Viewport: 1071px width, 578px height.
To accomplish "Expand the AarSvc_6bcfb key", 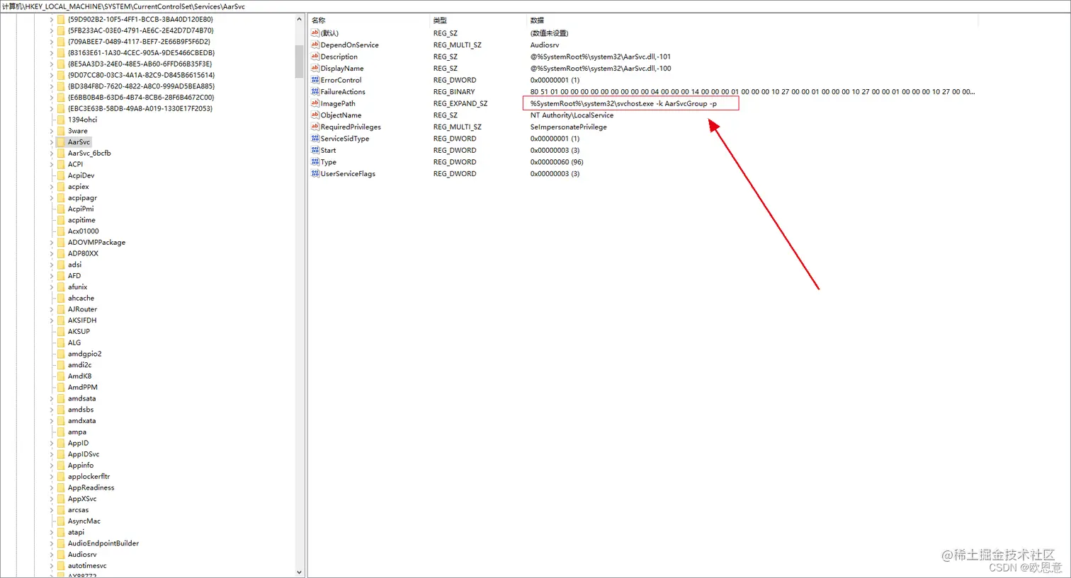I will [52, 153].
